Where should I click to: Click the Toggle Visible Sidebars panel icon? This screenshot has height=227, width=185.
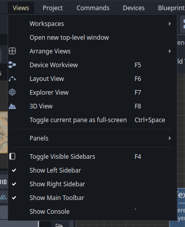tap(12, 156)
